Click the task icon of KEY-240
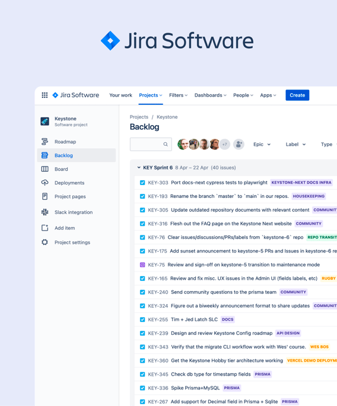This screenshot has height=406, width=337. pyautogui.click(x=142, y=292)
